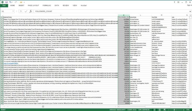
Task: Click the 'Heritage Foundation' cell in row 25
Action: [161, 65]
